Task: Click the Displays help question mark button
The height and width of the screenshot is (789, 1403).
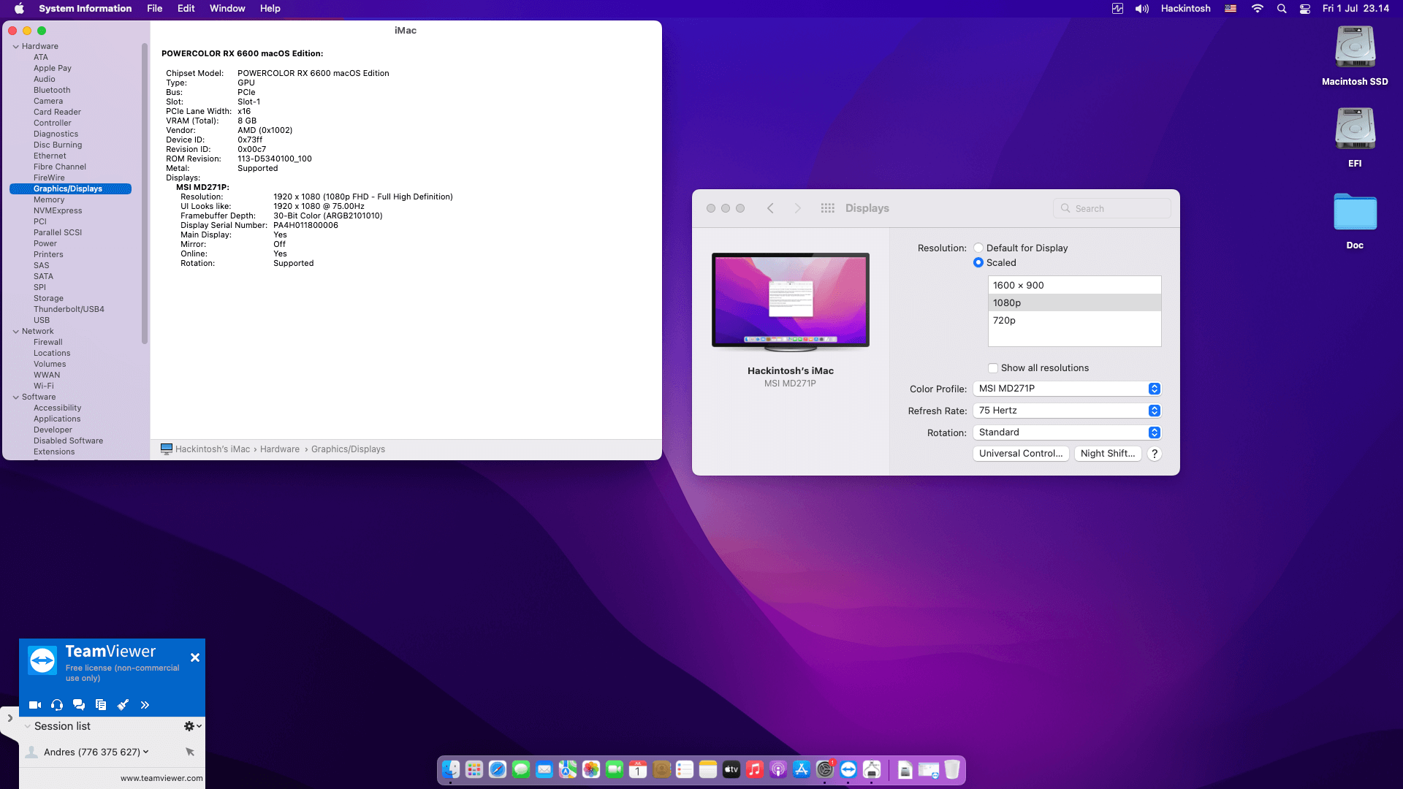Action: [x=1155, y=454]
